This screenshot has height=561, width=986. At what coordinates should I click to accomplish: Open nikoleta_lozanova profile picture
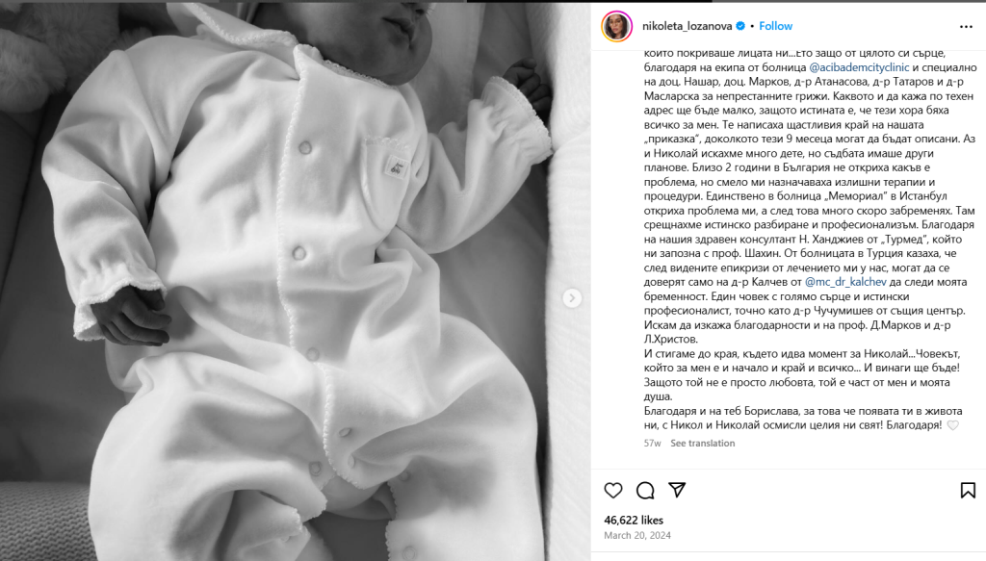coord(617,26)
